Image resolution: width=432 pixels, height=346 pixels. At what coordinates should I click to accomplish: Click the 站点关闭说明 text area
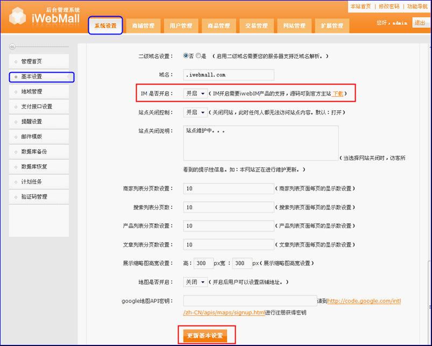point(261,142)
